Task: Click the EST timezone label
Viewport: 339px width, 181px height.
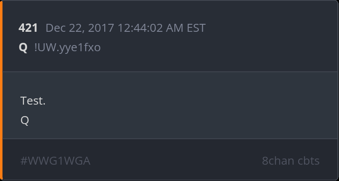Action: [196, 28]
